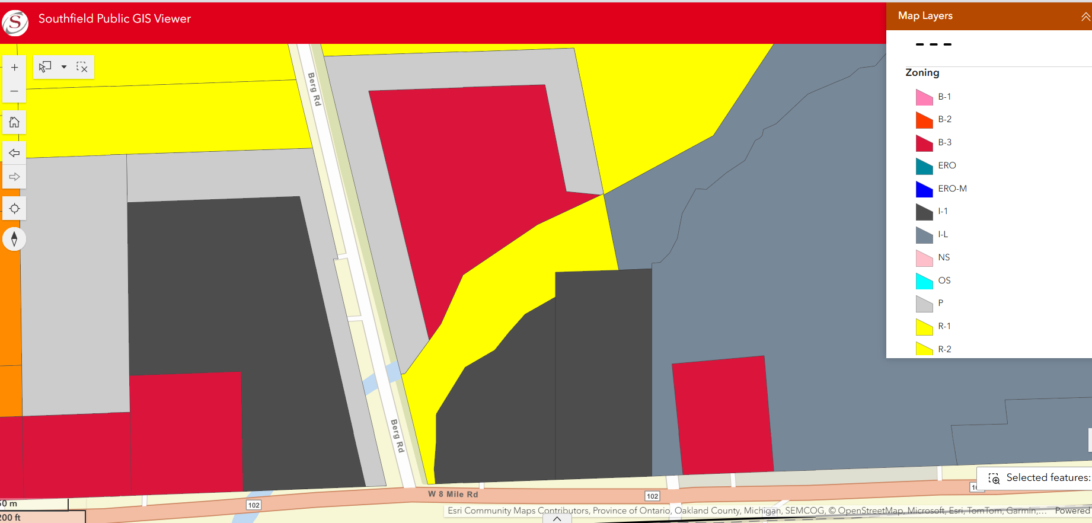The height and width of the screenshot is (523, 1092).
Task: Clear the current selection
Action: click(x=82, y=67)
